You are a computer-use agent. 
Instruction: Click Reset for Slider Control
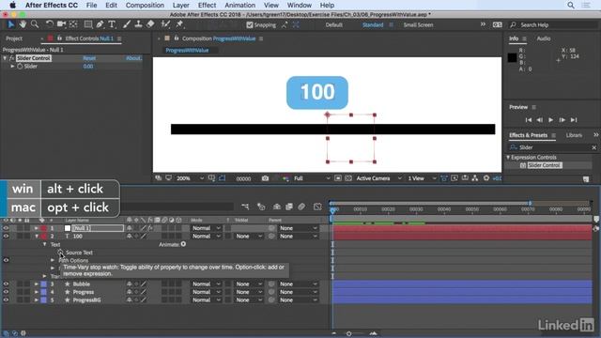[x=89, y=58]
